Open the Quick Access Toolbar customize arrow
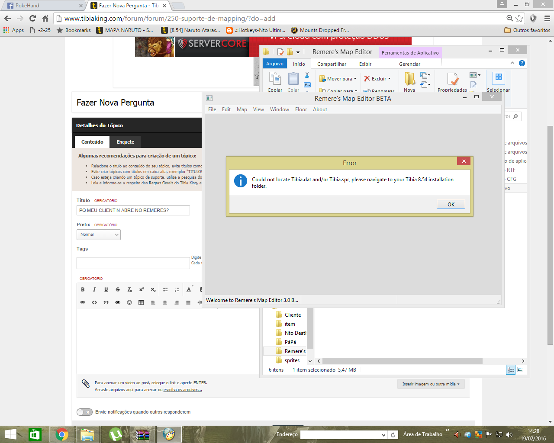The image size is (554, 443). coord(298,52)
